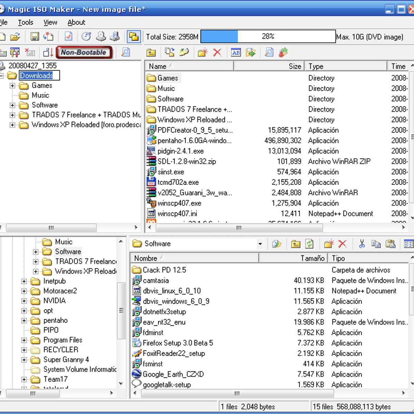
Task: Click the green Refresh icon in explorer toolbar
Action: coord(309,244)
